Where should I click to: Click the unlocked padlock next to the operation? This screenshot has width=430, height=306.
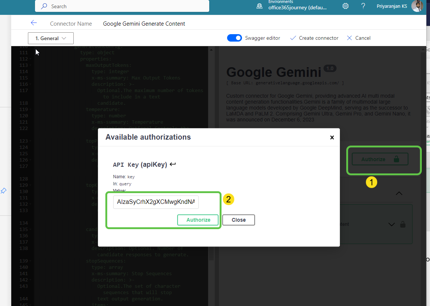pyautogui.click(x=403, y=224)
